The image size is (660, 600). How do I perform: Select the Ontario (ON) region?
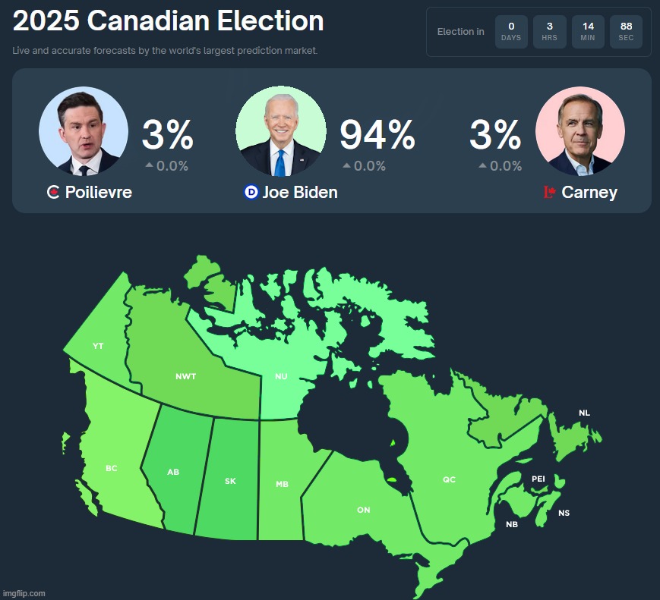[364, 510]
